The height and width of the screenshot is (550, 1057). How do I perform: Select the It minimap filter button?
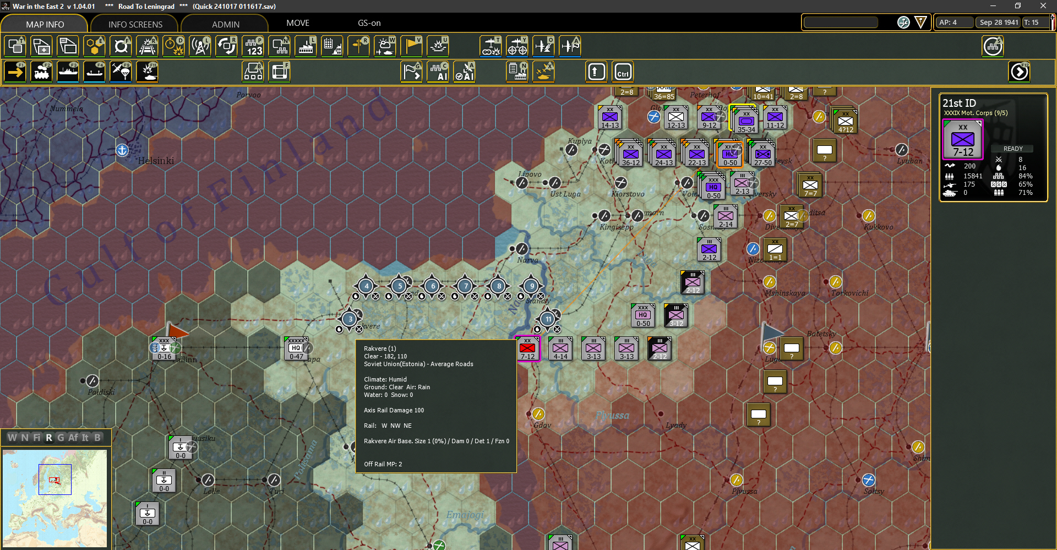pyautogui.click(x=85, y=438)
